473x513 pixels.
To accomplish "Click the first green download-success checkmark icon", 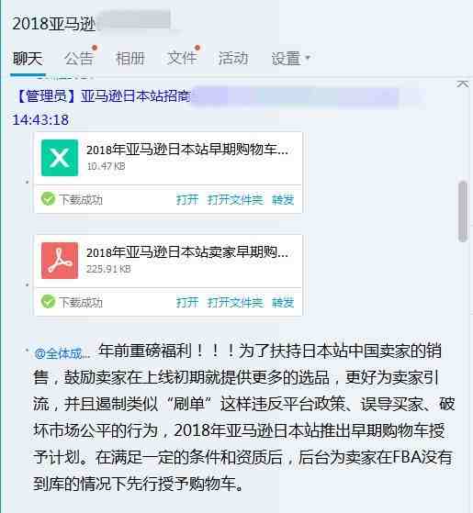I will 48,198.
